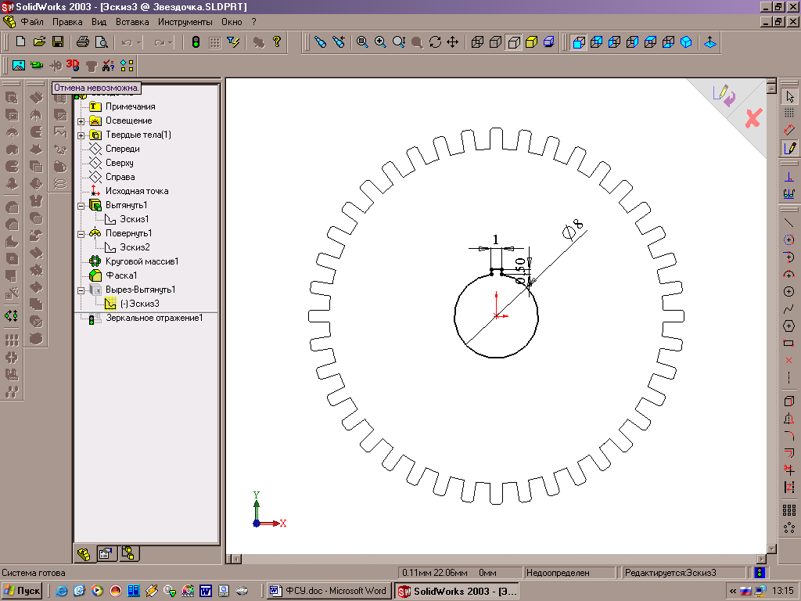Click the diameter 8 dimension text
801x601 pixels.
(573, 229)
